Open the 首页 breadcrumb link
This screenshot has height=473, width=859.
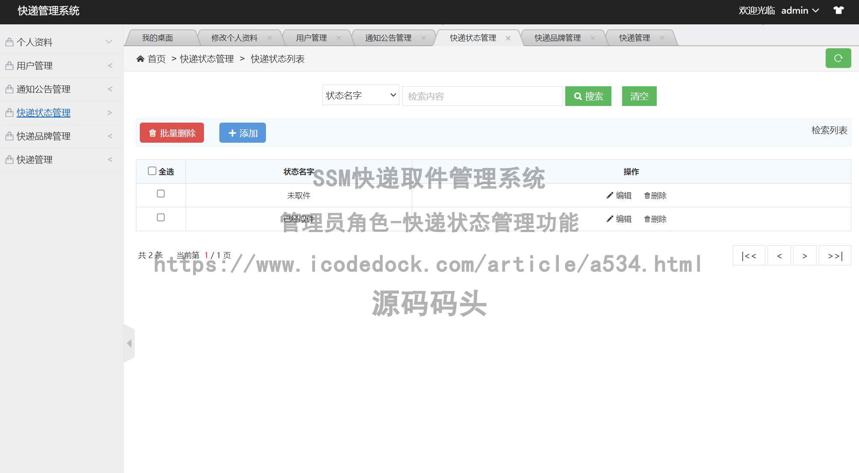[156, 59]
